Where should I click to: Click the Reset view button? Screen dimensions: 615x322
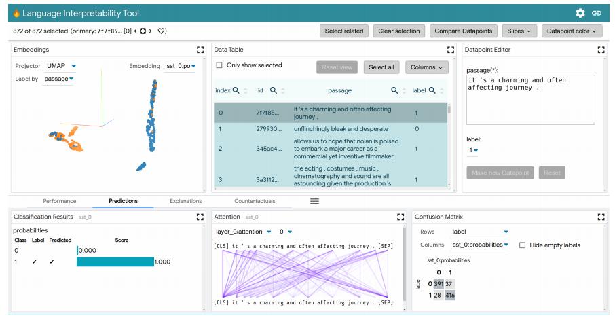coord(337,67)
